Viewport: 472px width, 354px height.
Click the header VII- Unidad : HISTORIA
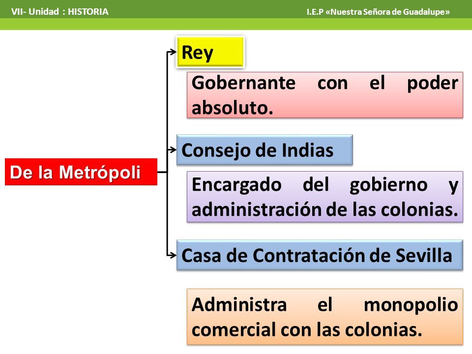59,11
